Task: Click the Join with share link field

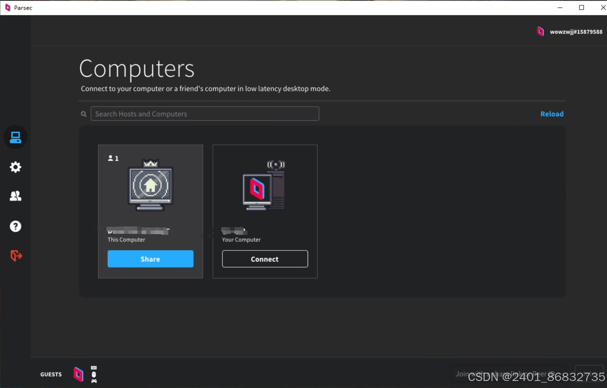Action: [x=508, y=374]
